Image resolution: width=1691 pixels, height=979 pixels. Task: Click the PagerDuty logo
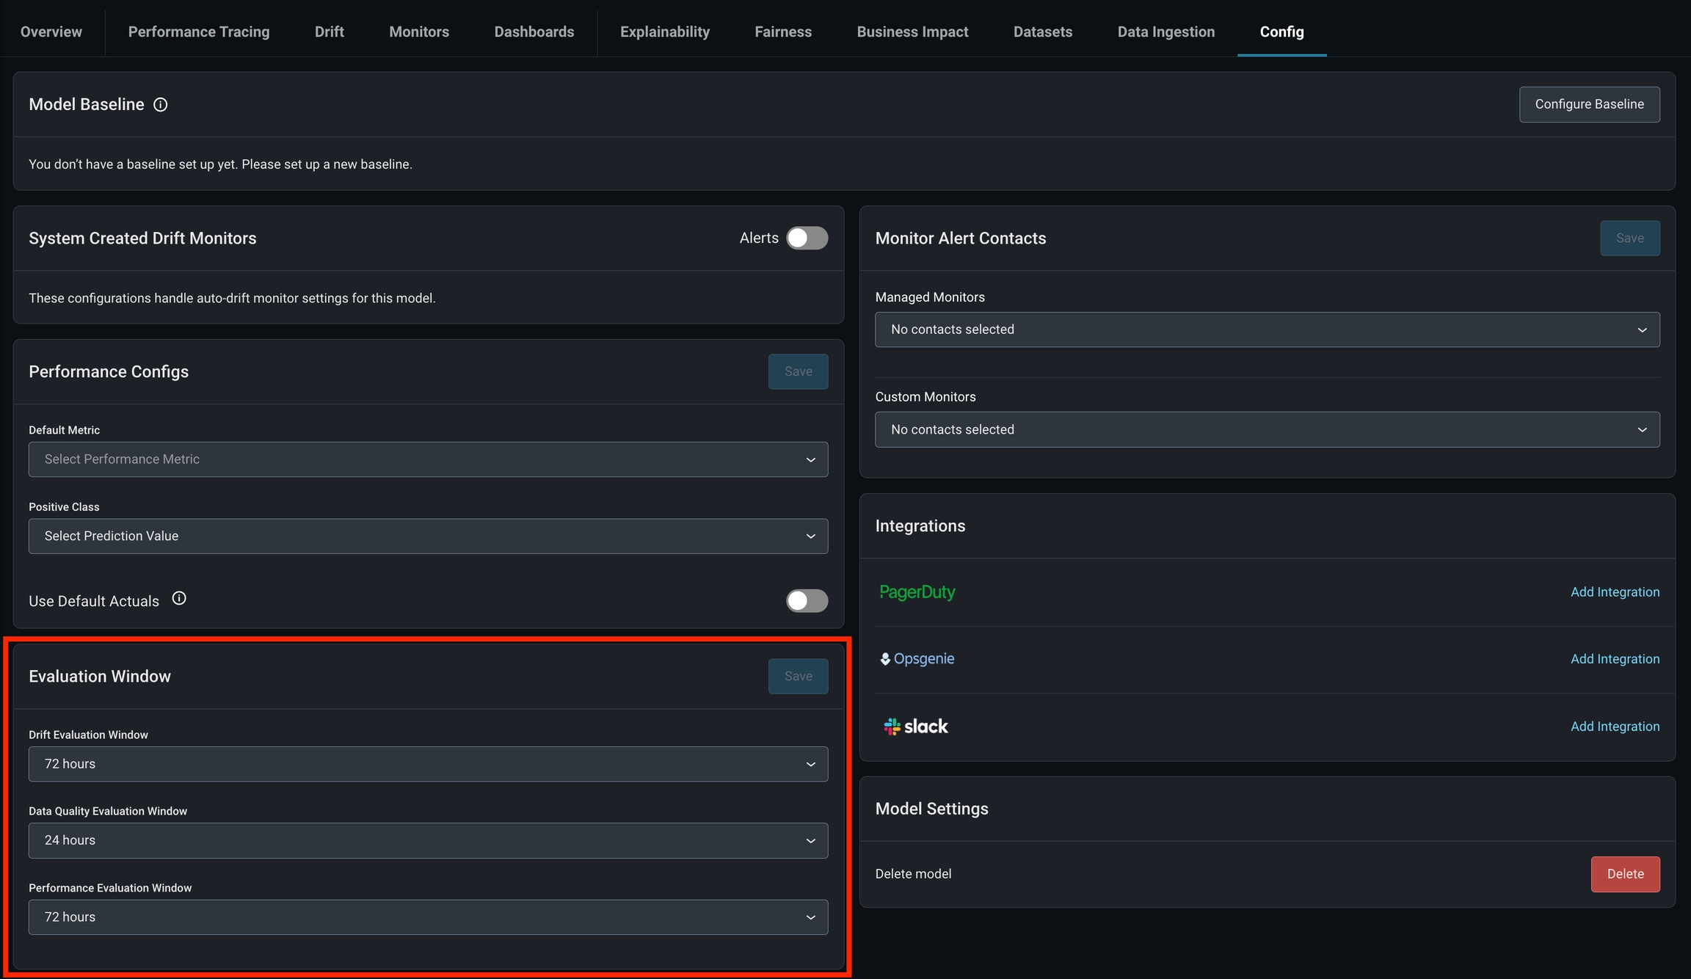coord(917,592)
